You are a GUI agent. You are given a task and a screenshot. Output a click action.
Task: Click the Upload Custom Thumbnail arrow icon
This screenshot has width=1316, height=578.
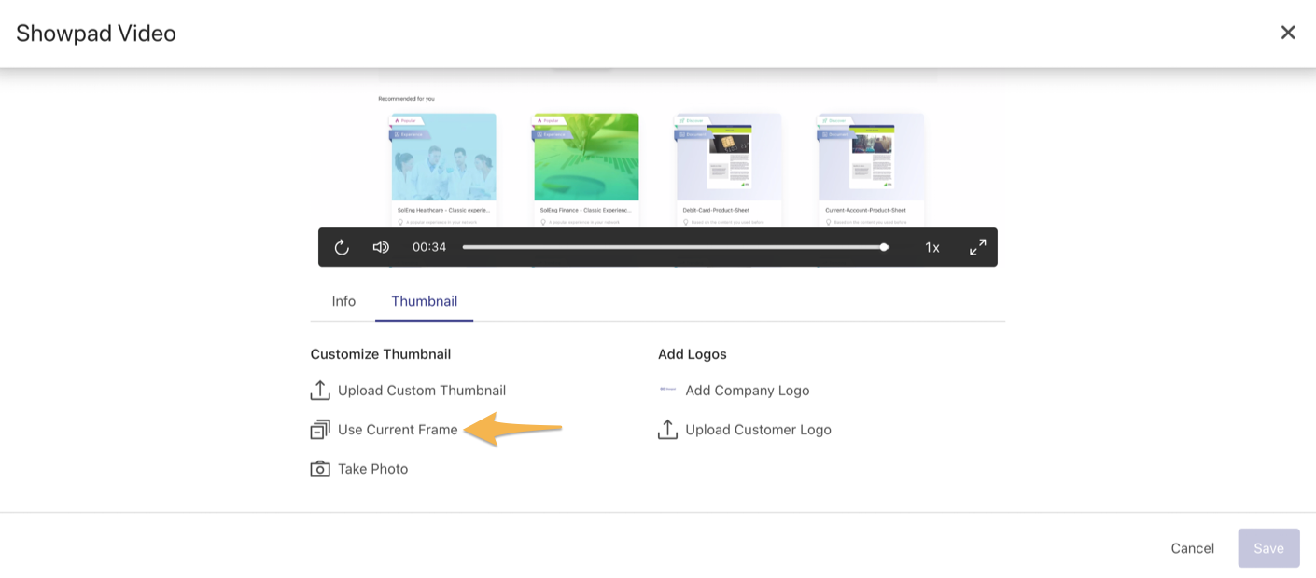pos(320,391)
